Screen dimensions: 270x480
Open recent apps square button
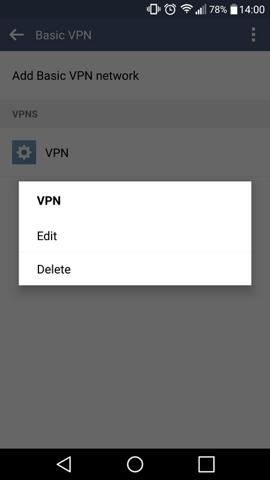tap(206, 464)
